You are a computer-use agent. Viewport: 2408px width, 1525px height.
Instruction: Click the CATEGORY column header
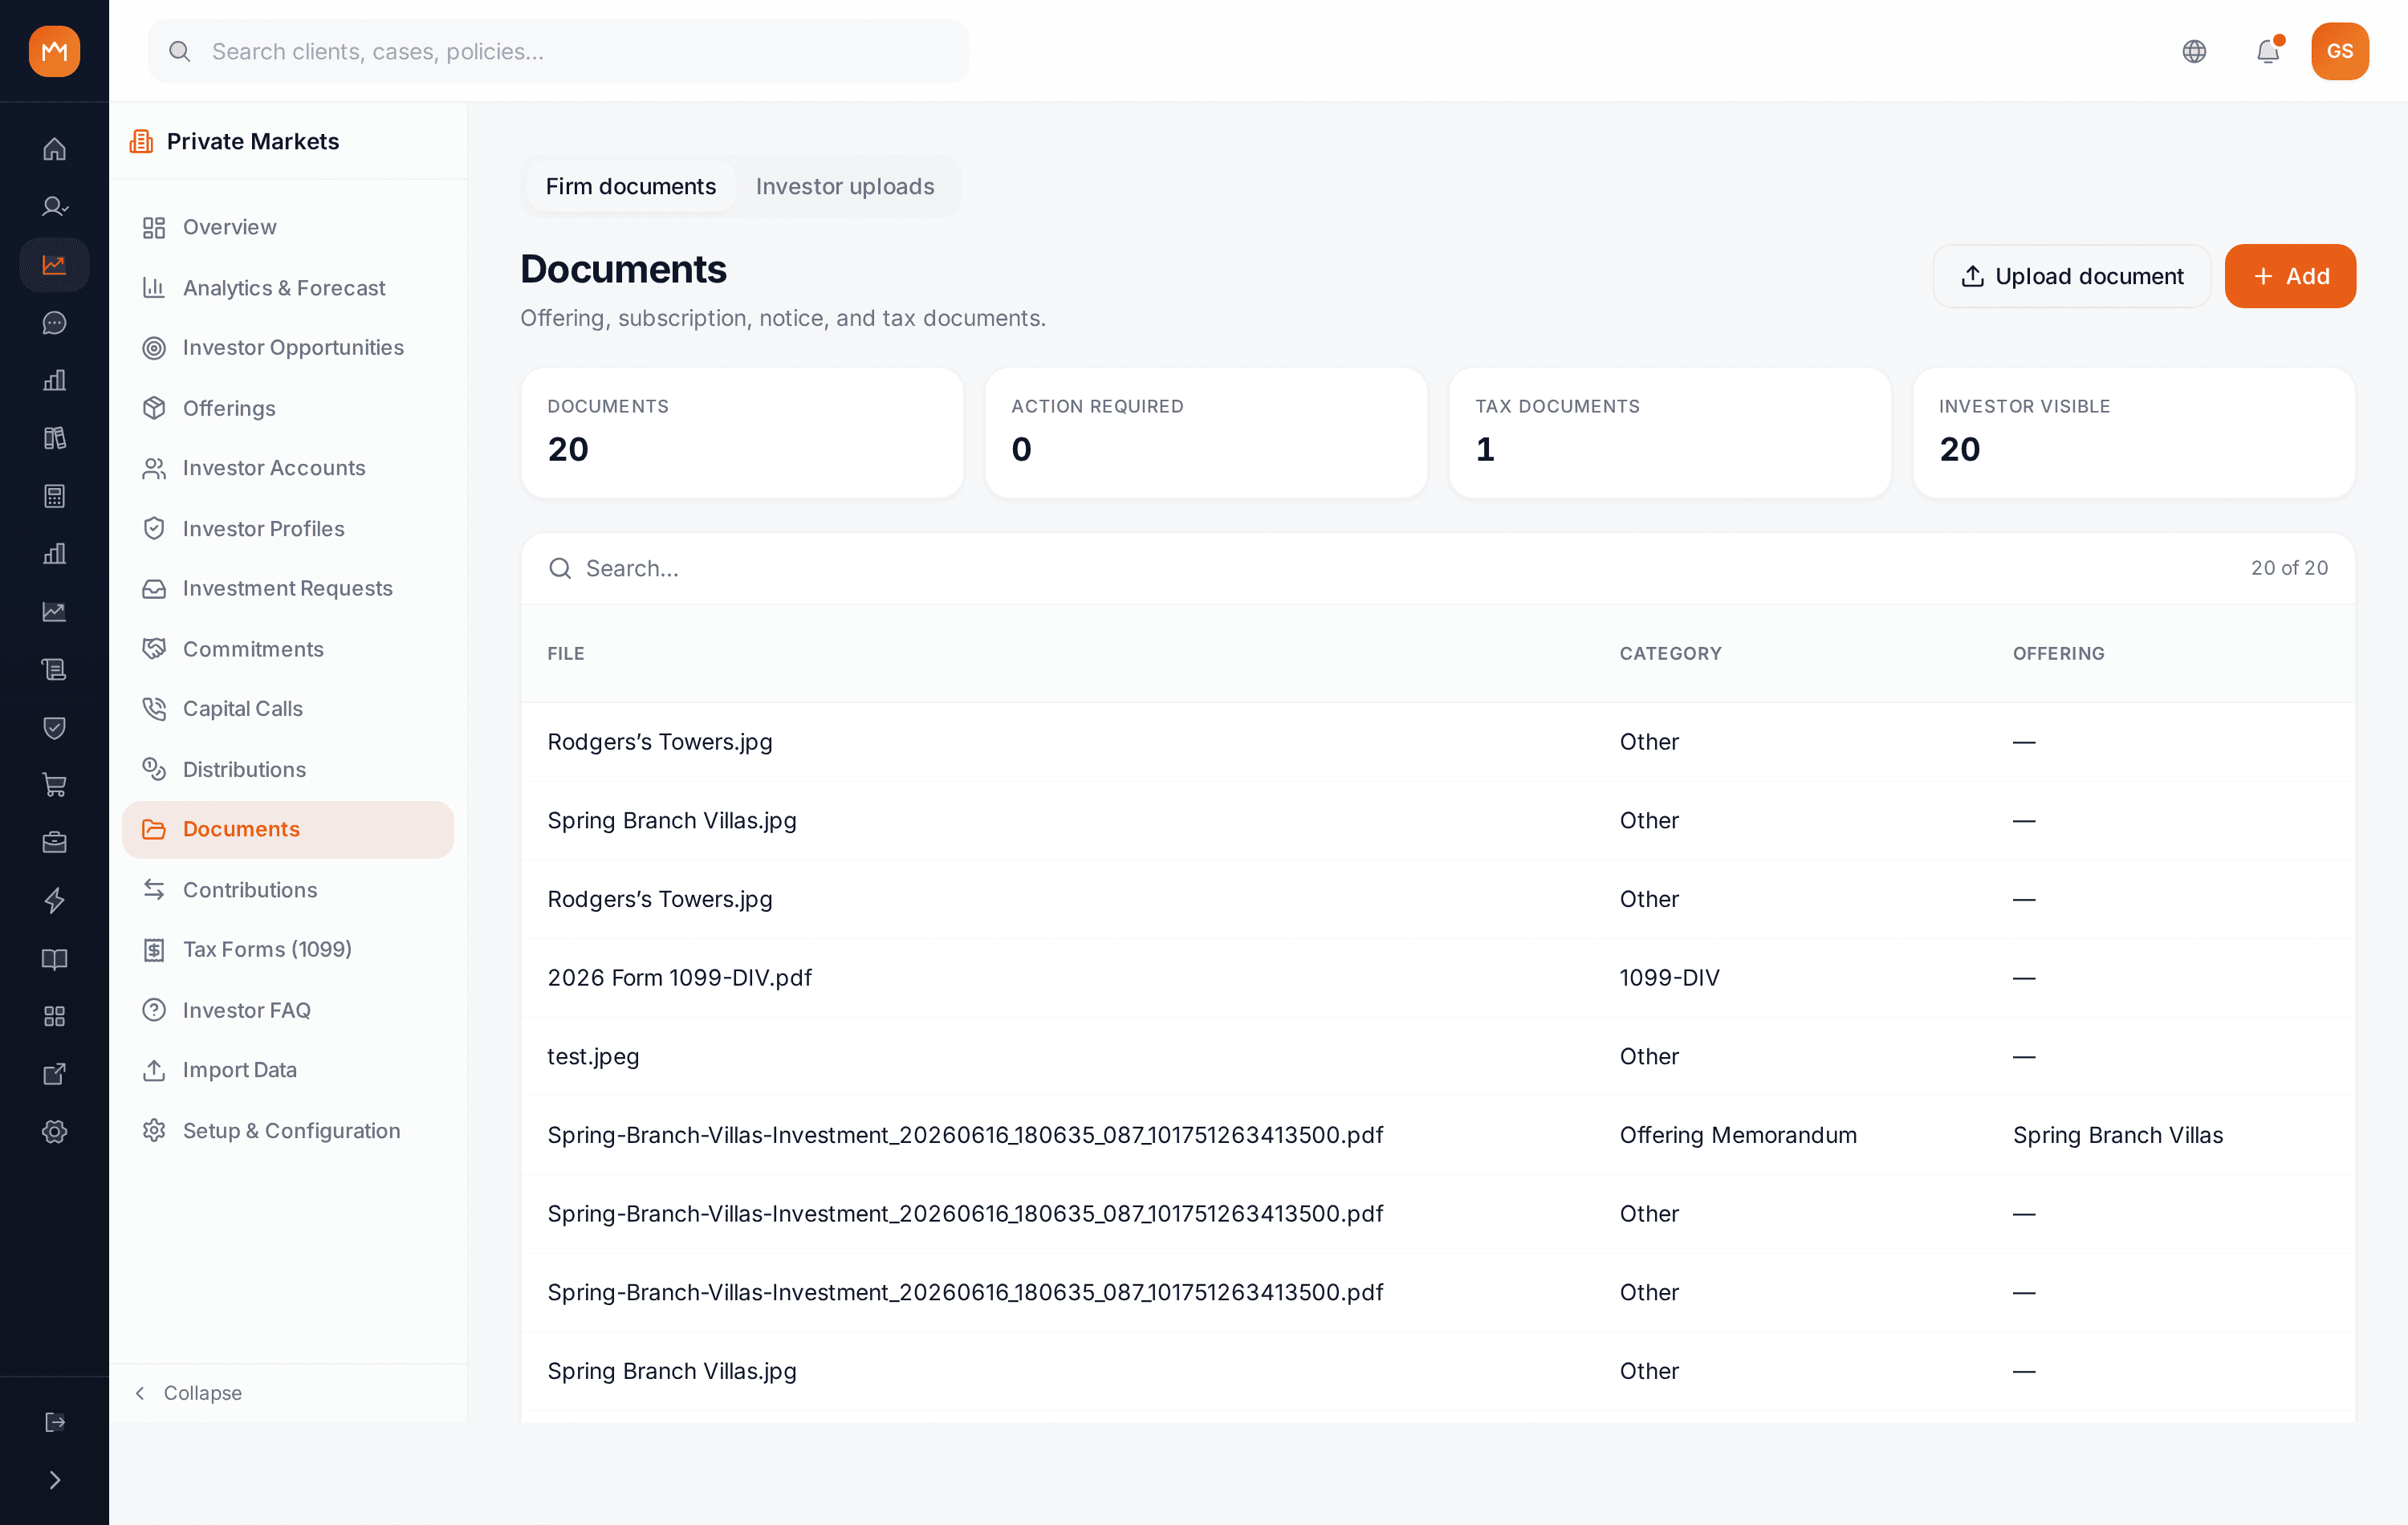click(x=1670, y=653)
